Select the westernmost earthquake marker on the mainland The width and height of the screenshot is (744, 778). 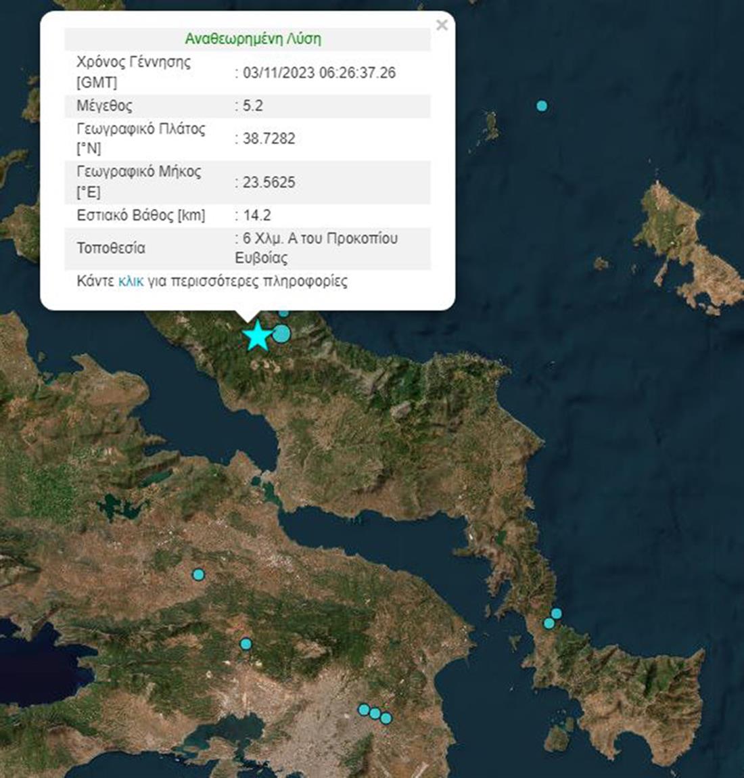point(198,574)
